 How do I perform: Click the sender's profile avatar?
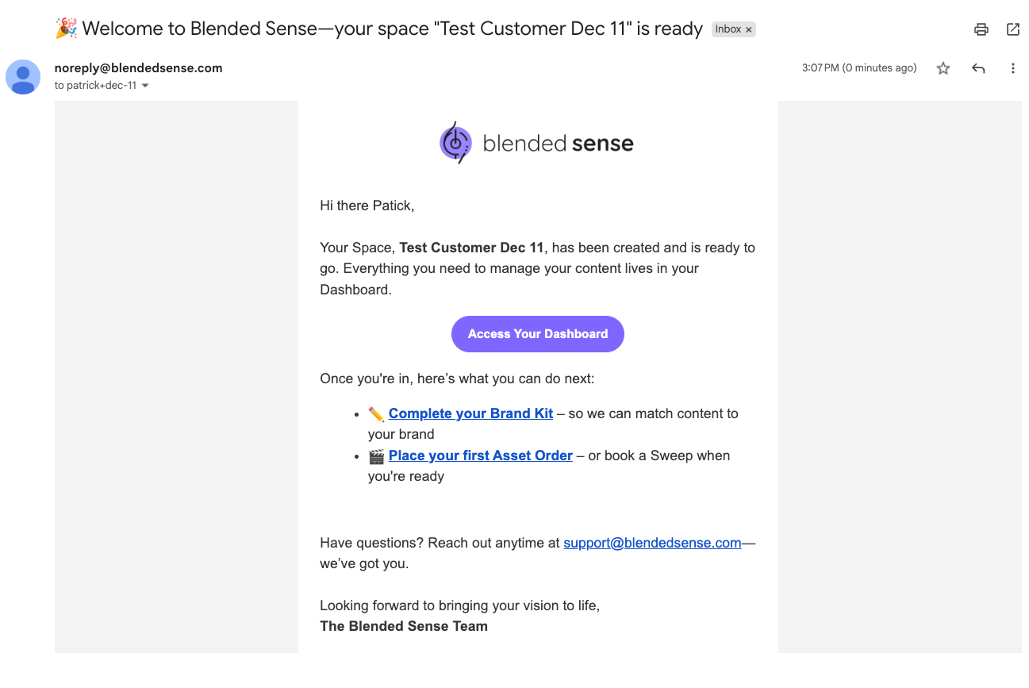23,76
